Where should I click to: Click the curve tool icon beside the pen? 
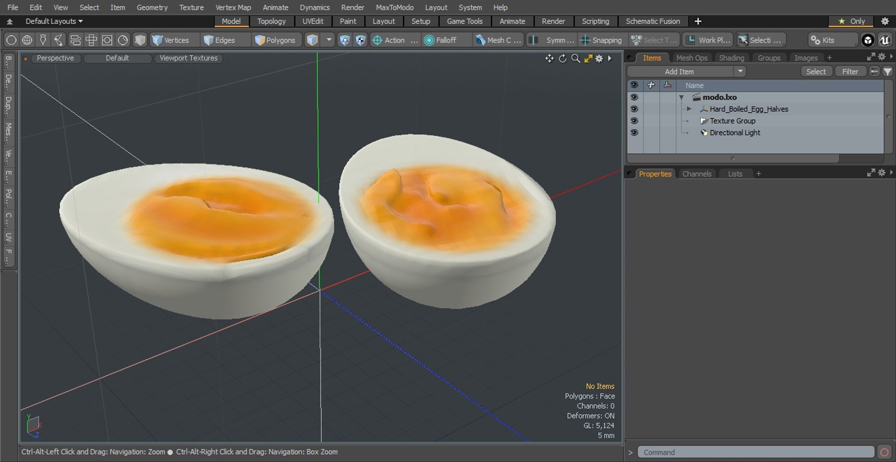pyautogui.click(x=59, y=40)
